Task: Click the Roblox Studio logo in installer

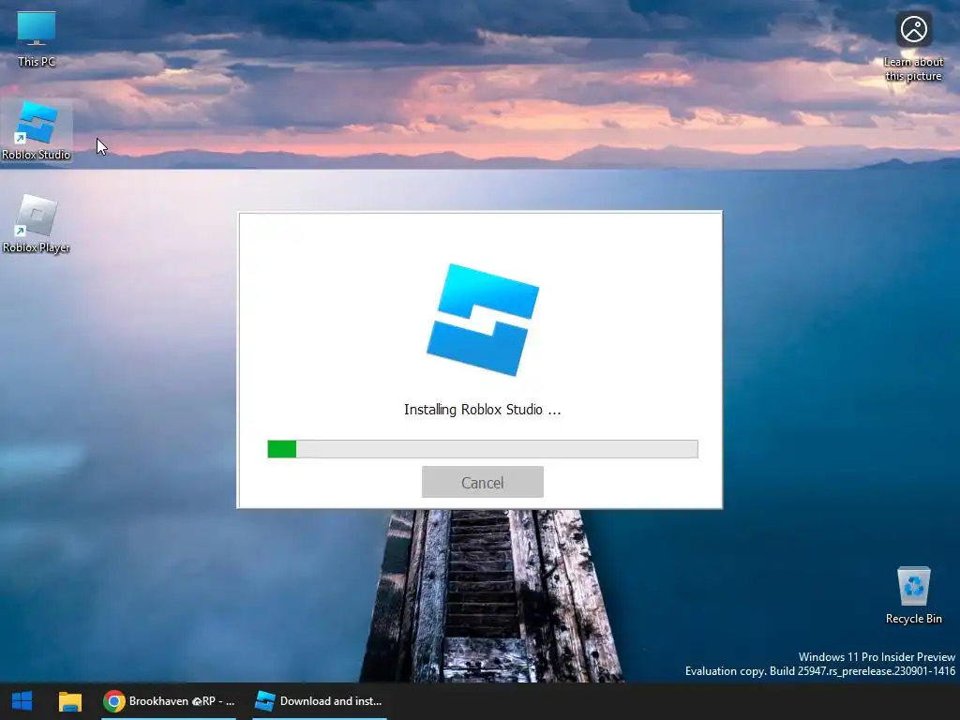Action: point(483,320)
